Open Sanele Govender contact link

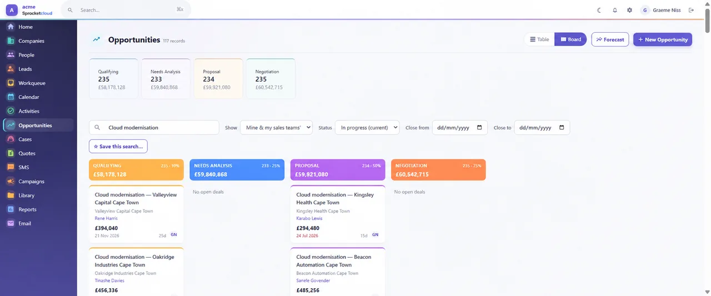[313, 280]
